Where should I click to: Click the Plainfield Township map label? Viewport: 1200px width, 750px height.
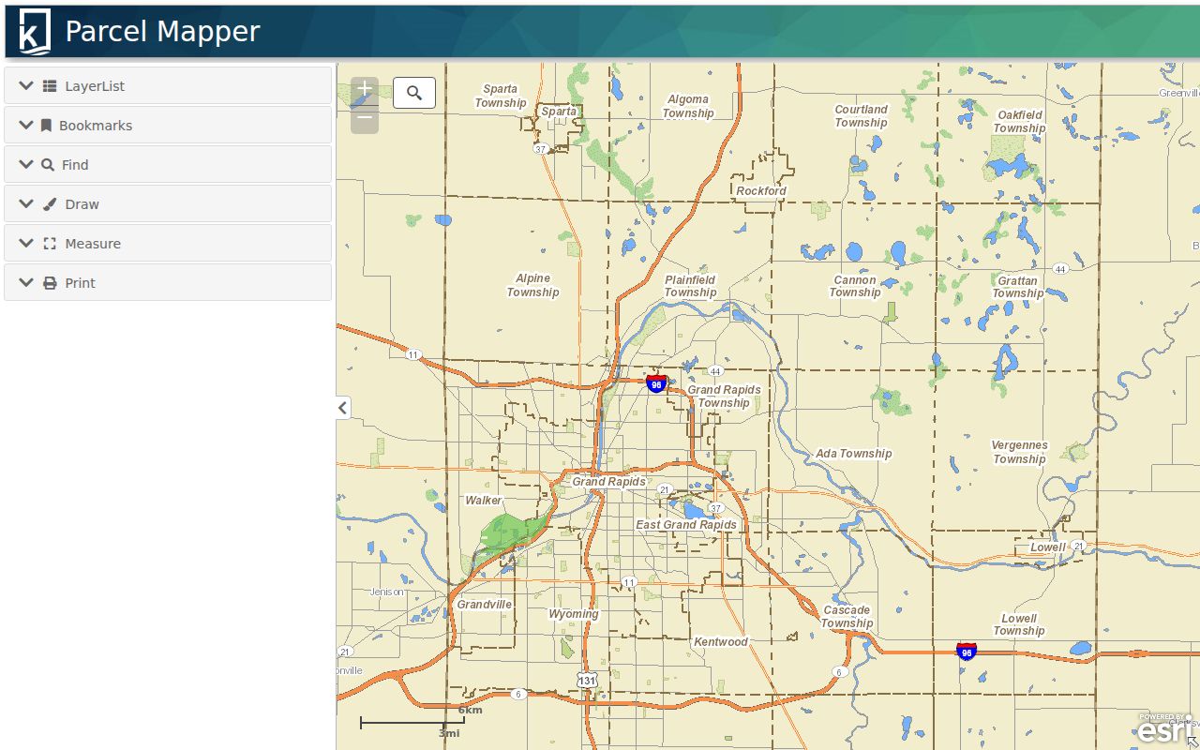[690, 286]
